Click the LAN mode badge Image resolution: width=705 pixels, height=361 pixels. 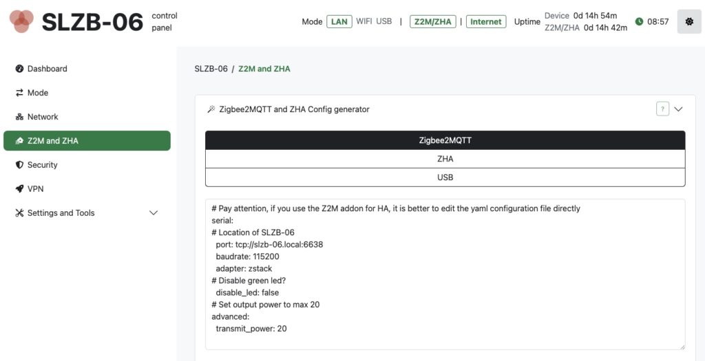339,21
